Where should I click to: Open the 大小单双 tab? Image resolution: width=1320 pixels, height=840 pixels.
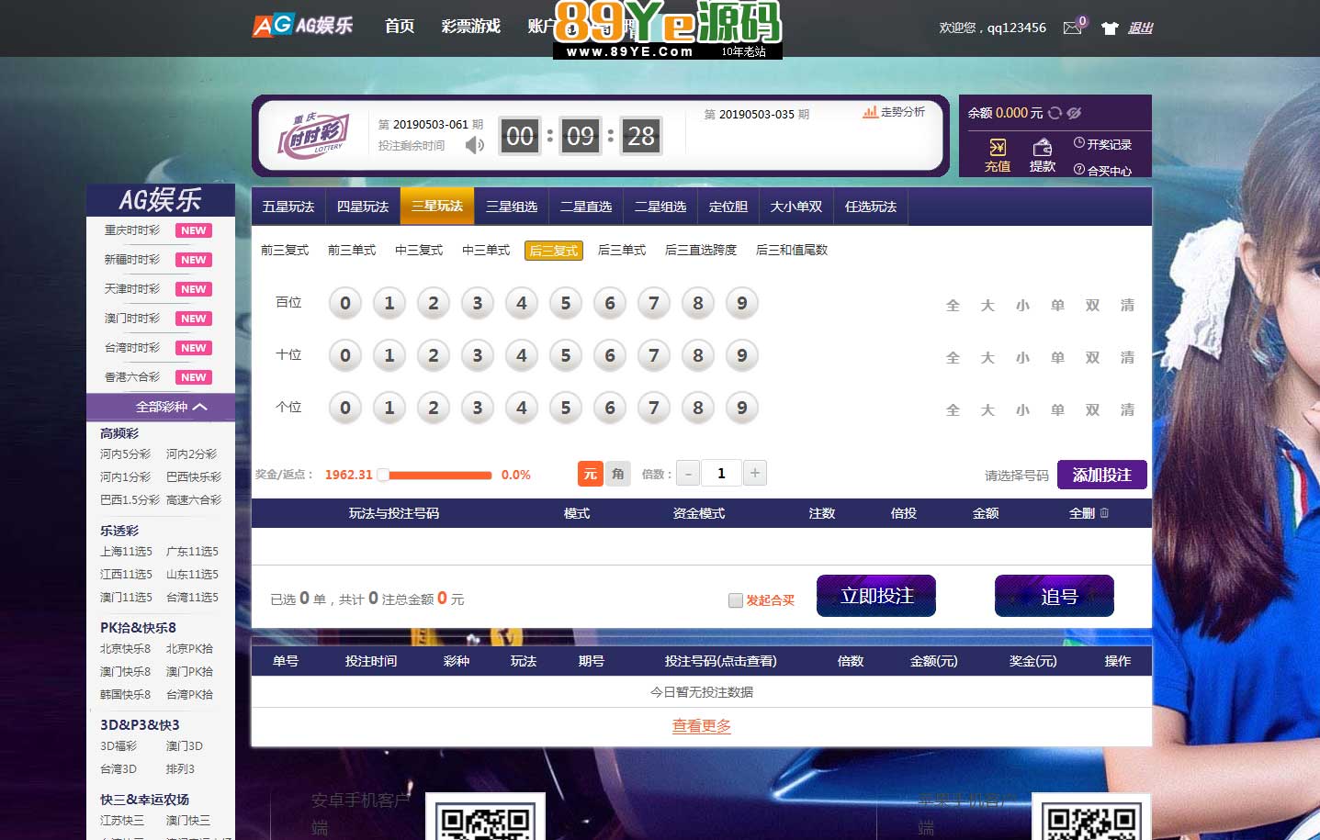(x=795, y=207)
